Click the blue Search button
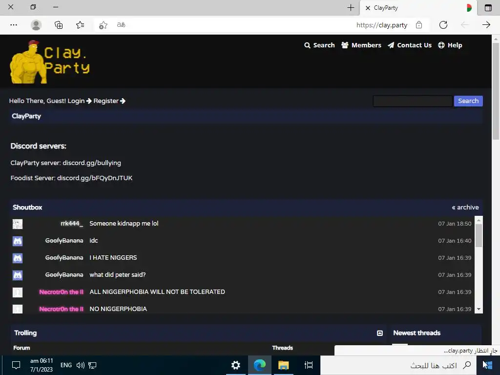Screen dimensions: 500x375 pyautogui.click(x=468, y=101)
